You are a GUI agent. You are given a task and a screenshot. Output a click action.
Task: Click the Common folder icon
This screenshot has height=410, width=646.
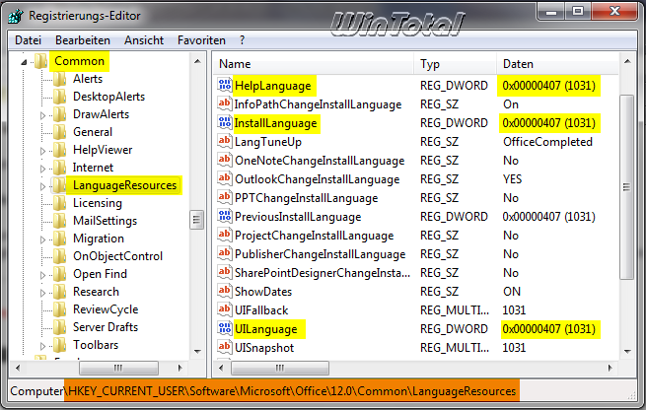tap(40, 61)
